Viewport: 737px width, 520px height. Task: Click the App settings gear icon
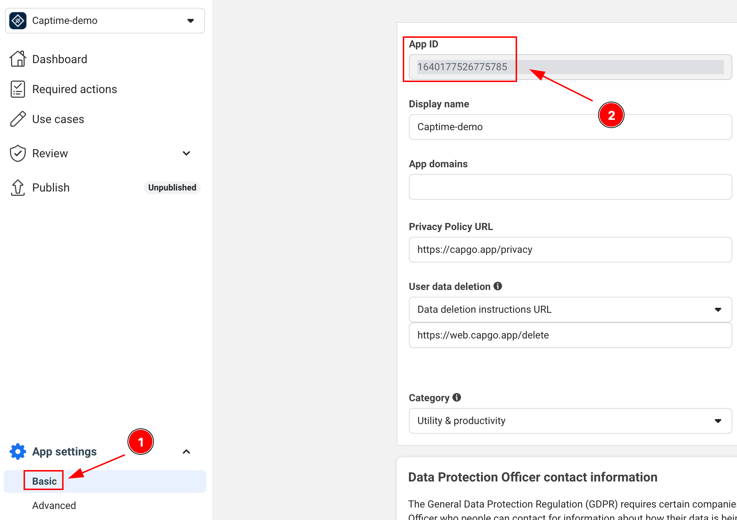pos(17,451)
